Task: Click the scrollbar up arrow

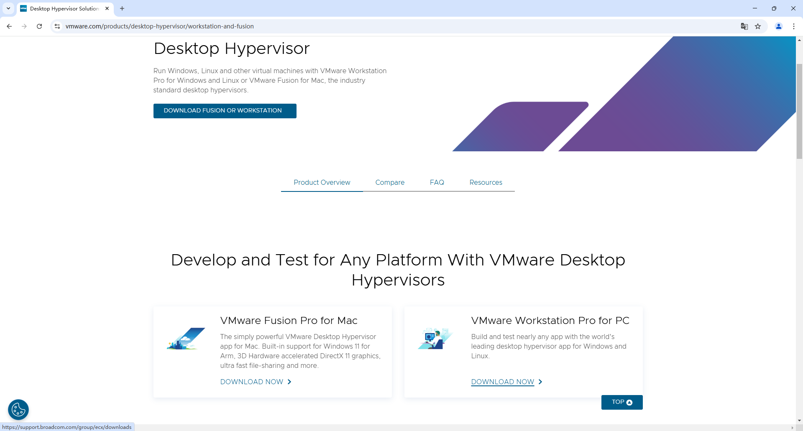Action: pos(799,40)
